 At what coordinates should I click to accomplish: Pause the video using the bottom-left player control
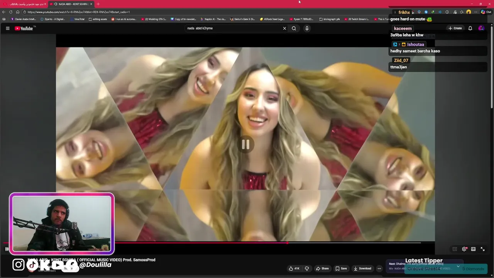click(7, 249)
